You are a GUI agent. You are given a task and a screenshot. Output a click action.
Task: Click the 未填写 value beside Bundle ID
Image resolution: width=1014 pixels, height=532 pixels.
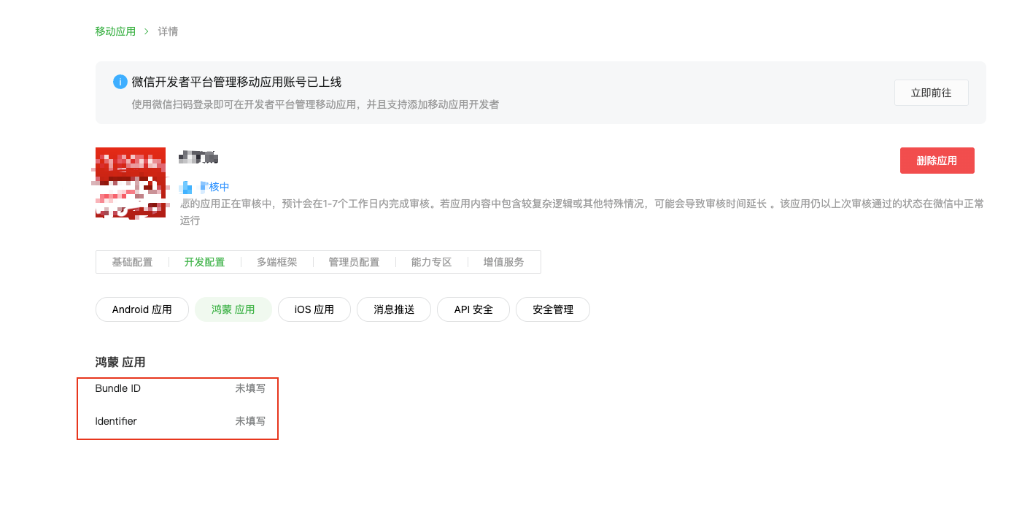click(x=250, y=389)
